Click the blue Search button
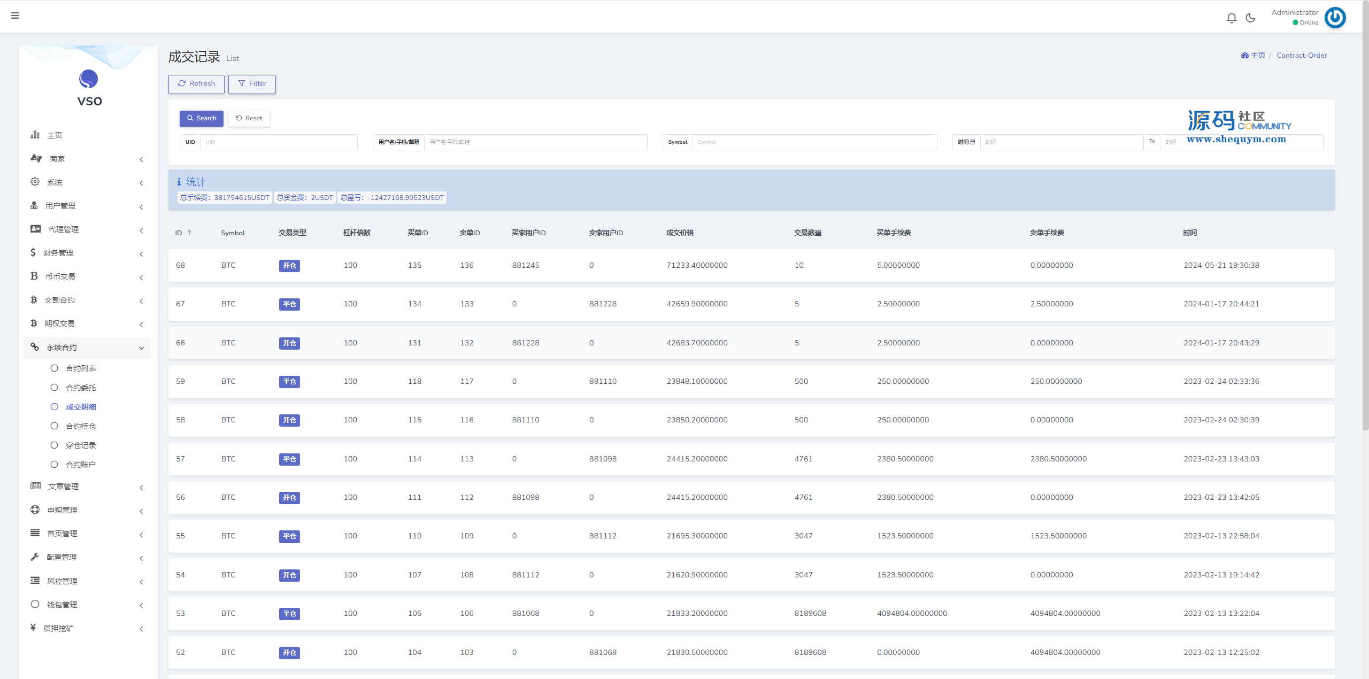This screenshot has height=679, width=1369. 202,118
